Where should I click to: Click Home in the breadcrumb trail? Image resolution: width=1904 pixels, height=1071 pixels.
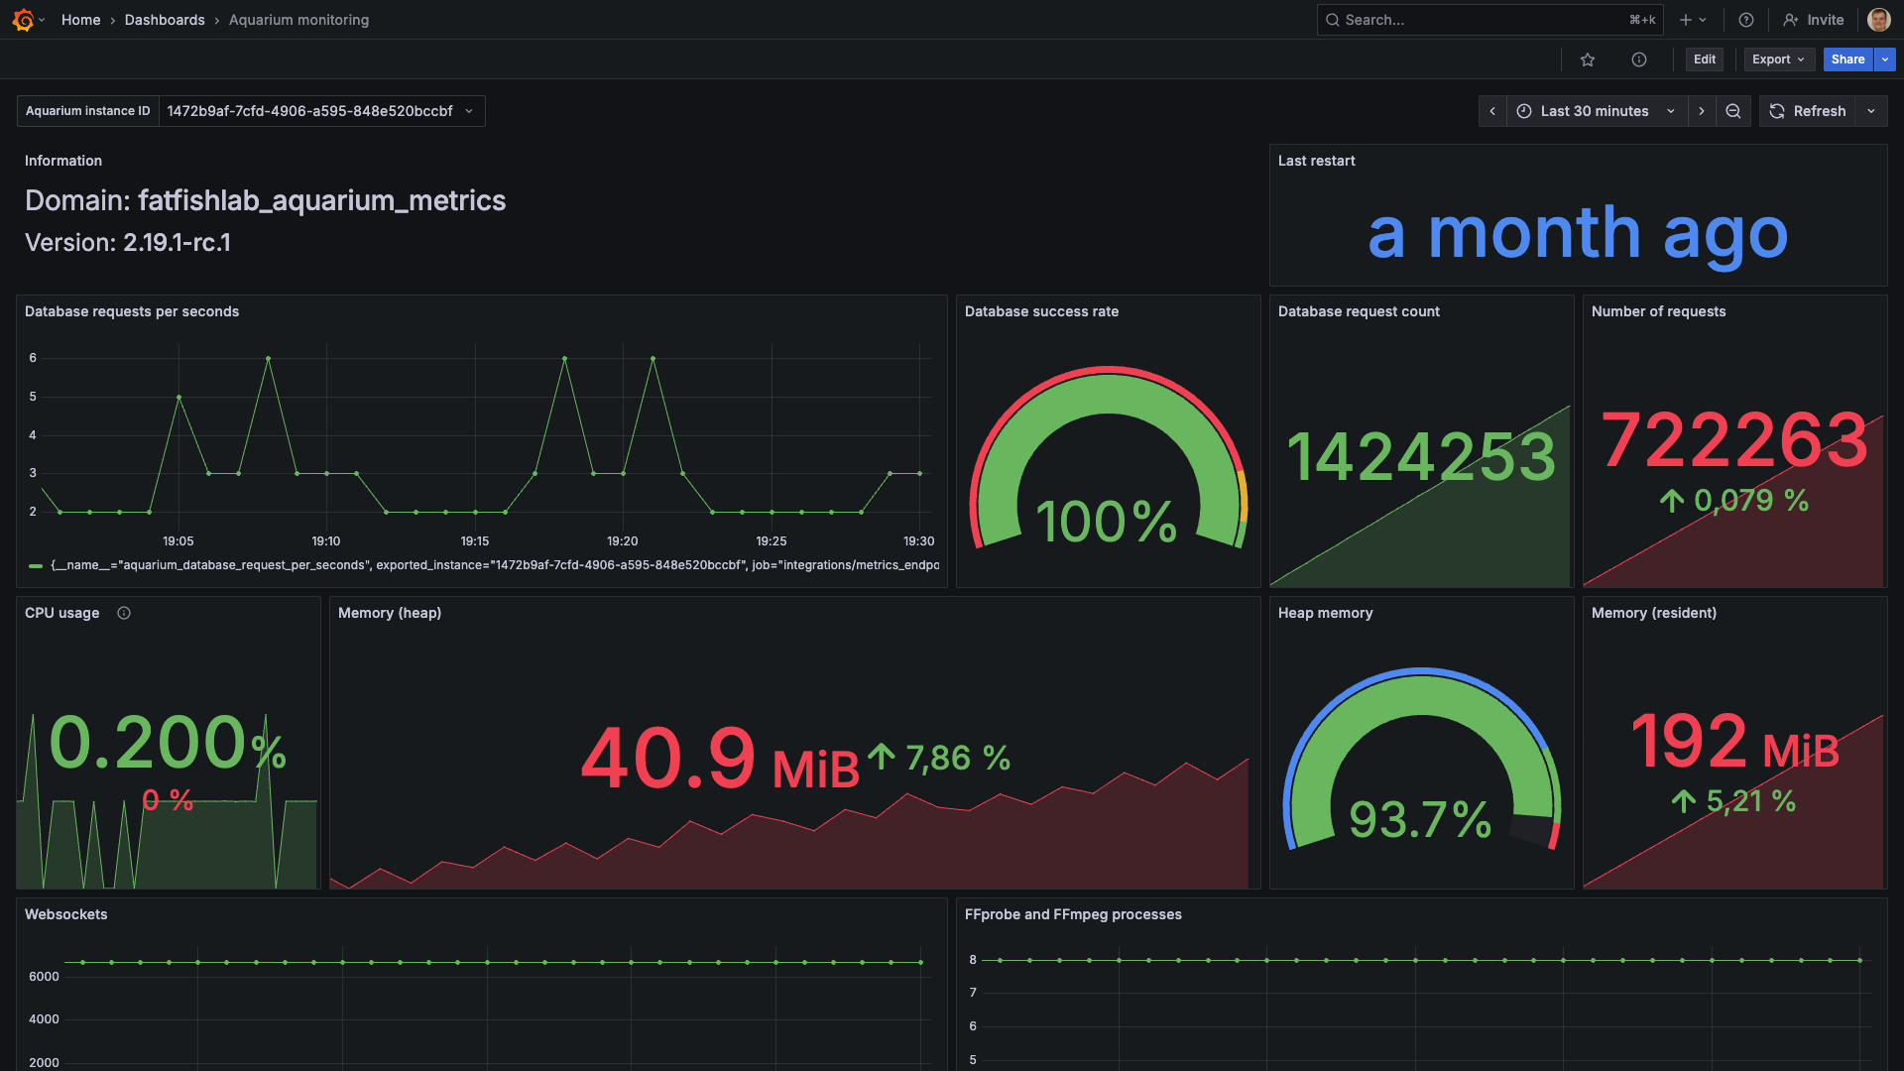[80, 20]
